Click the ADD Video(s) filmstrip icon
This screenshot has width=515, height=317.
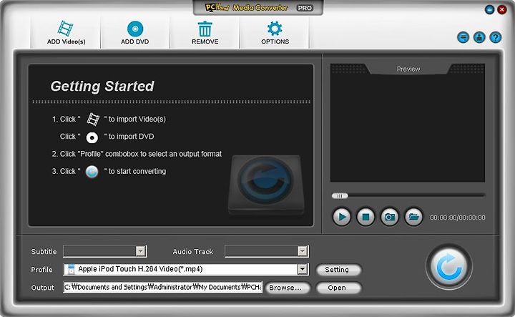65,29
